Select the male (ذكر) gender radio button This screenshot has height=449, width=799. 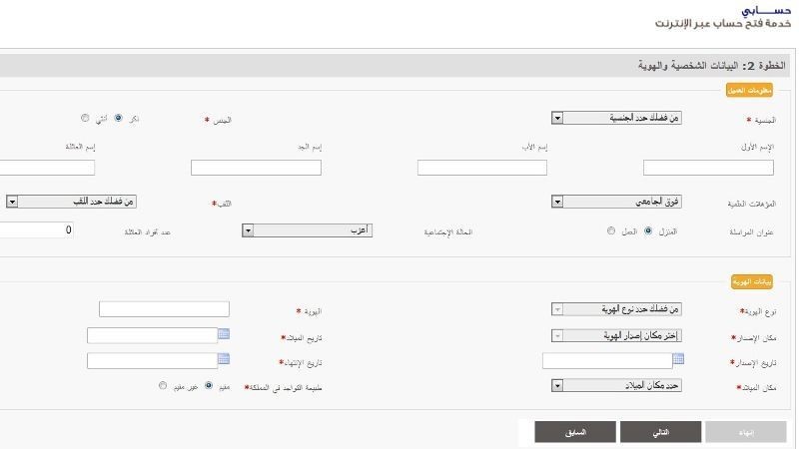coord(118,118)
